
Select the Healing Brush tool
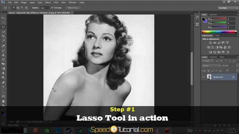click(x=3, y=45)
